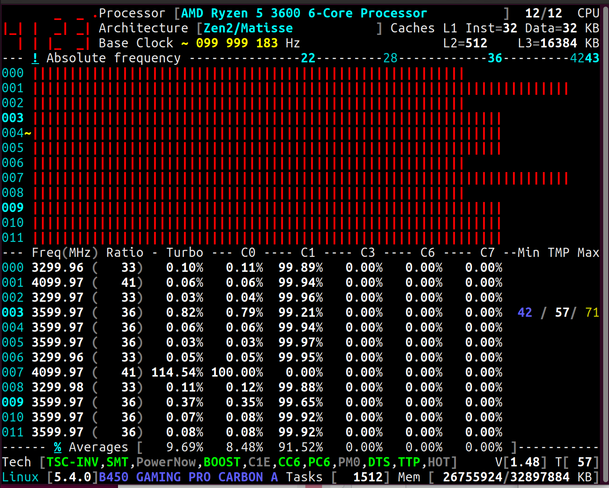Click the average Turbo value 9.69%
Screen dimensions: 609x488
(185, 447)
